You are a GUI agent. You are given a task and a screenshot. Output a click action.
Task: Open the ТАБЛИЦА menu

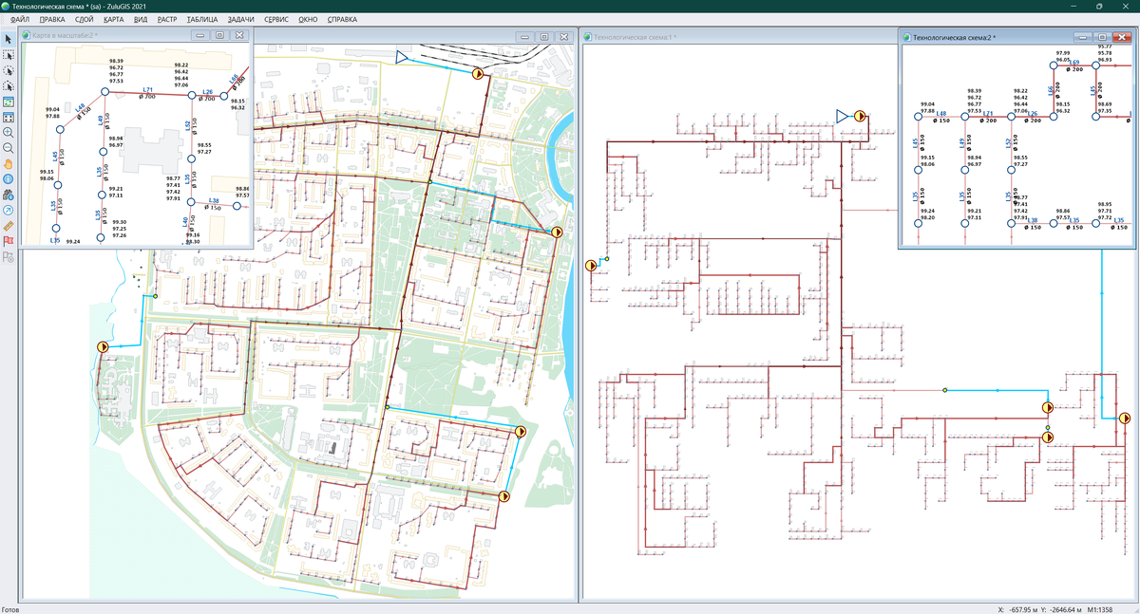[x=202, y=19]
